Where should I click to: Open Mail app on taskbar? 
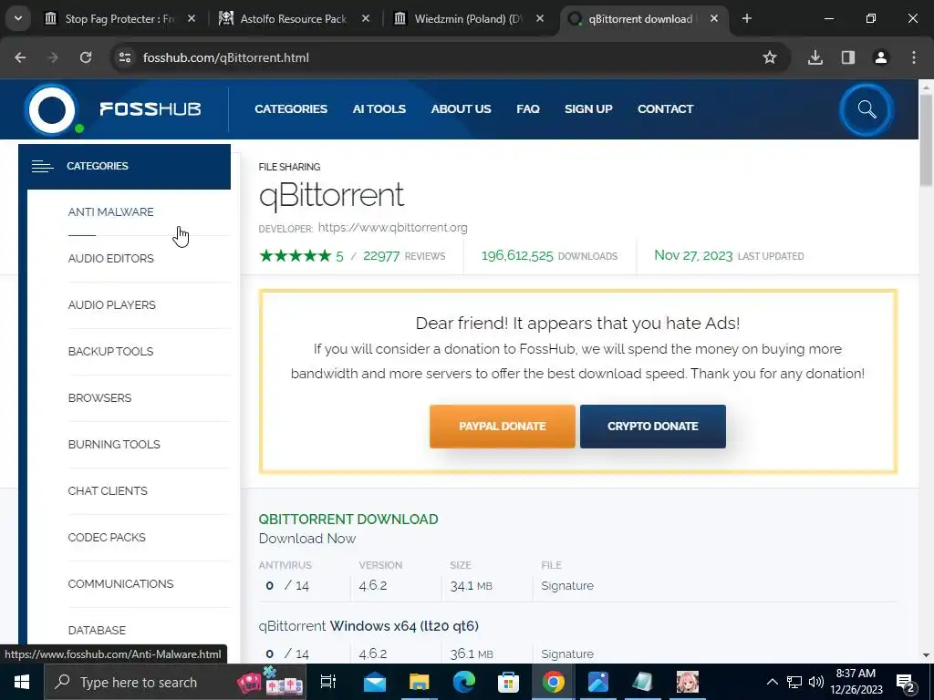click(x=375, y=682)
